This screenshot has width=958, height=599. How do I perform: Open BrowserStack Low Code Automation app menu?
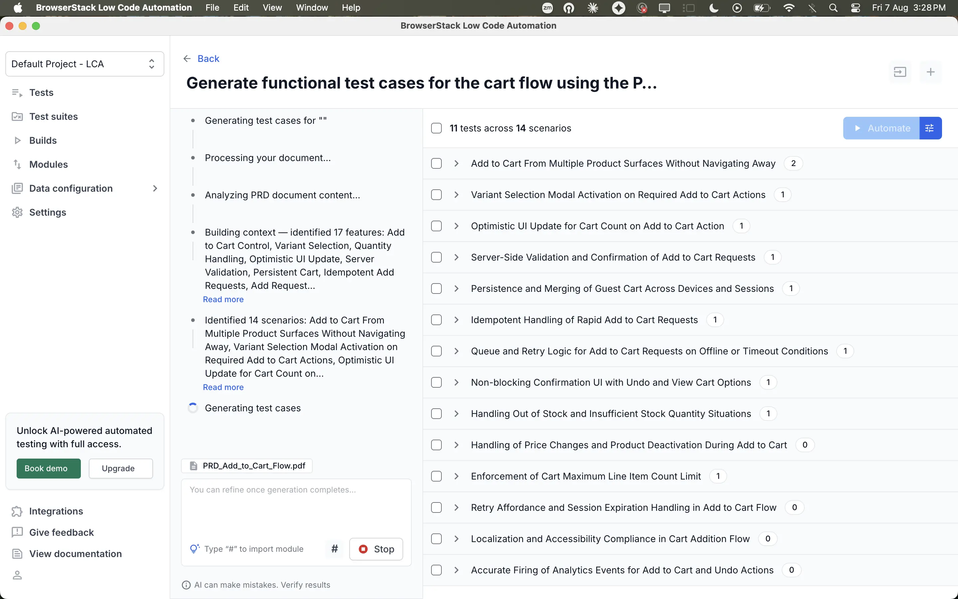114,8
